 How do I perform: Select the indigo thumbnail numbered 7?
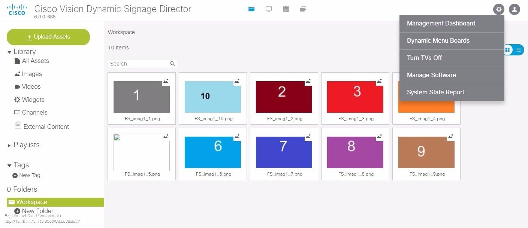pos(284,152)
